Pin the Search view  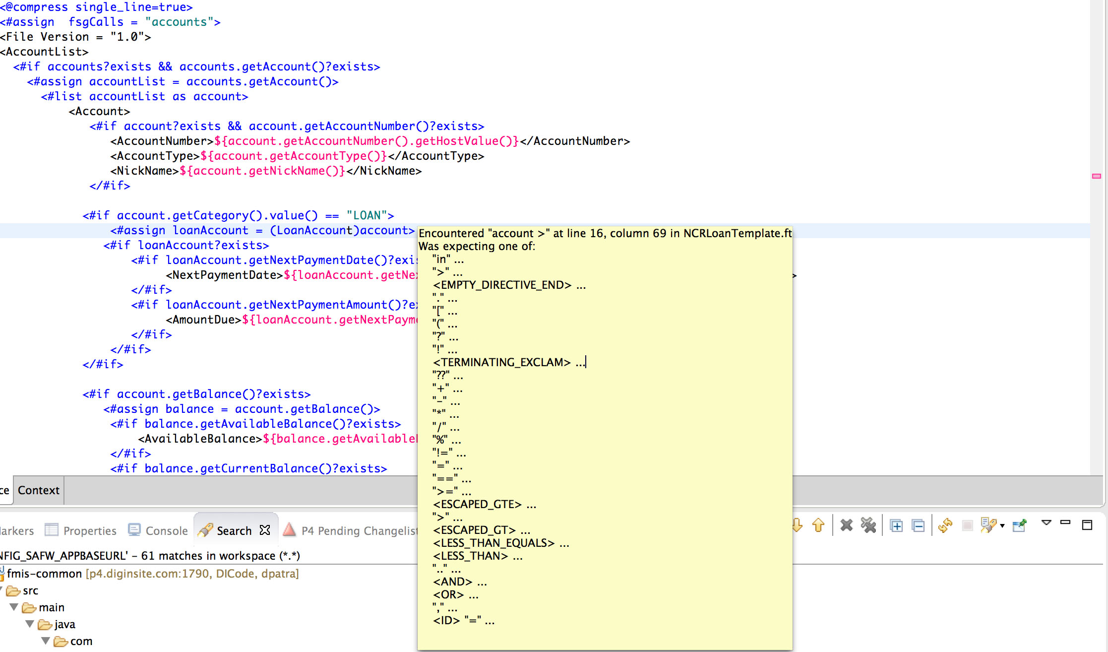(x=1019, y=525)
